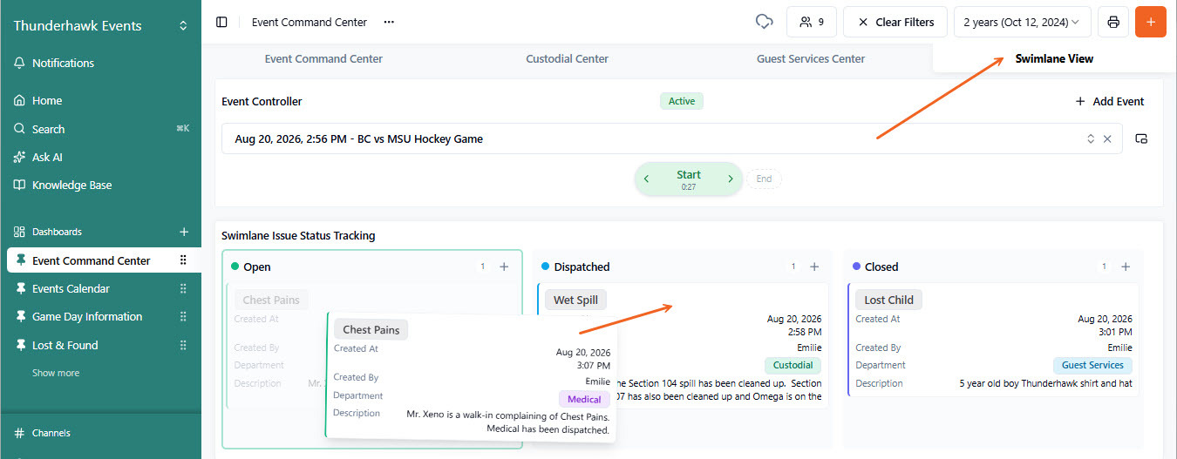Clear the selected event with X
The image size is (1177, 459).
pyautogui.click(x=1107, y=138)
